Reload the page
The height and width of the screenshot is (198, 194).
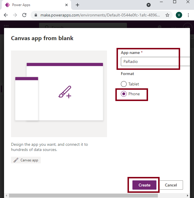coord(24,15)
